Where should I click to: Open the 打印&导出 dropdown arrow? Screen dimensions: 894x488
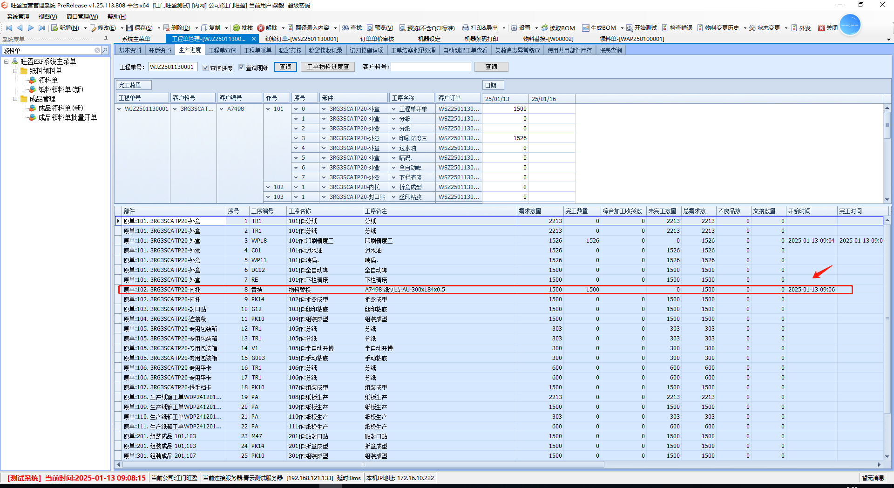point(504,28)
